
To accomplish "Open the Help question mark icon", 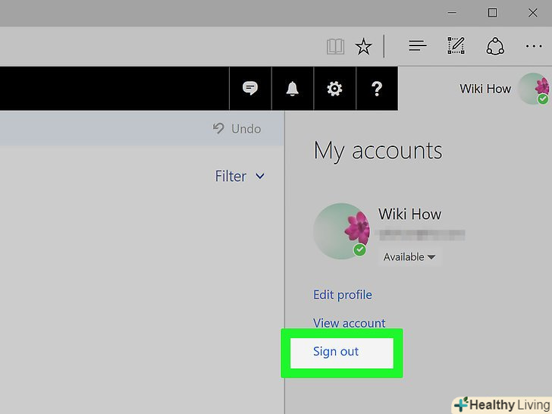I will pos(377,89).
